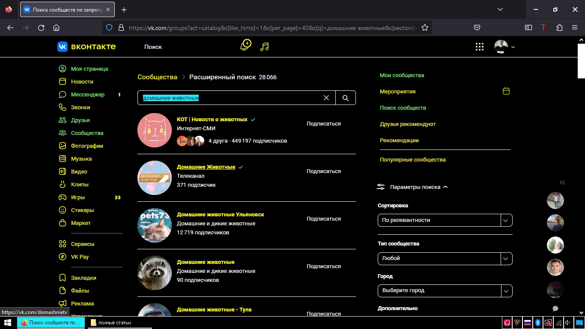Open the events calendar icon next to Мероприятия
The image size is (585, 329).
(506, 91)
